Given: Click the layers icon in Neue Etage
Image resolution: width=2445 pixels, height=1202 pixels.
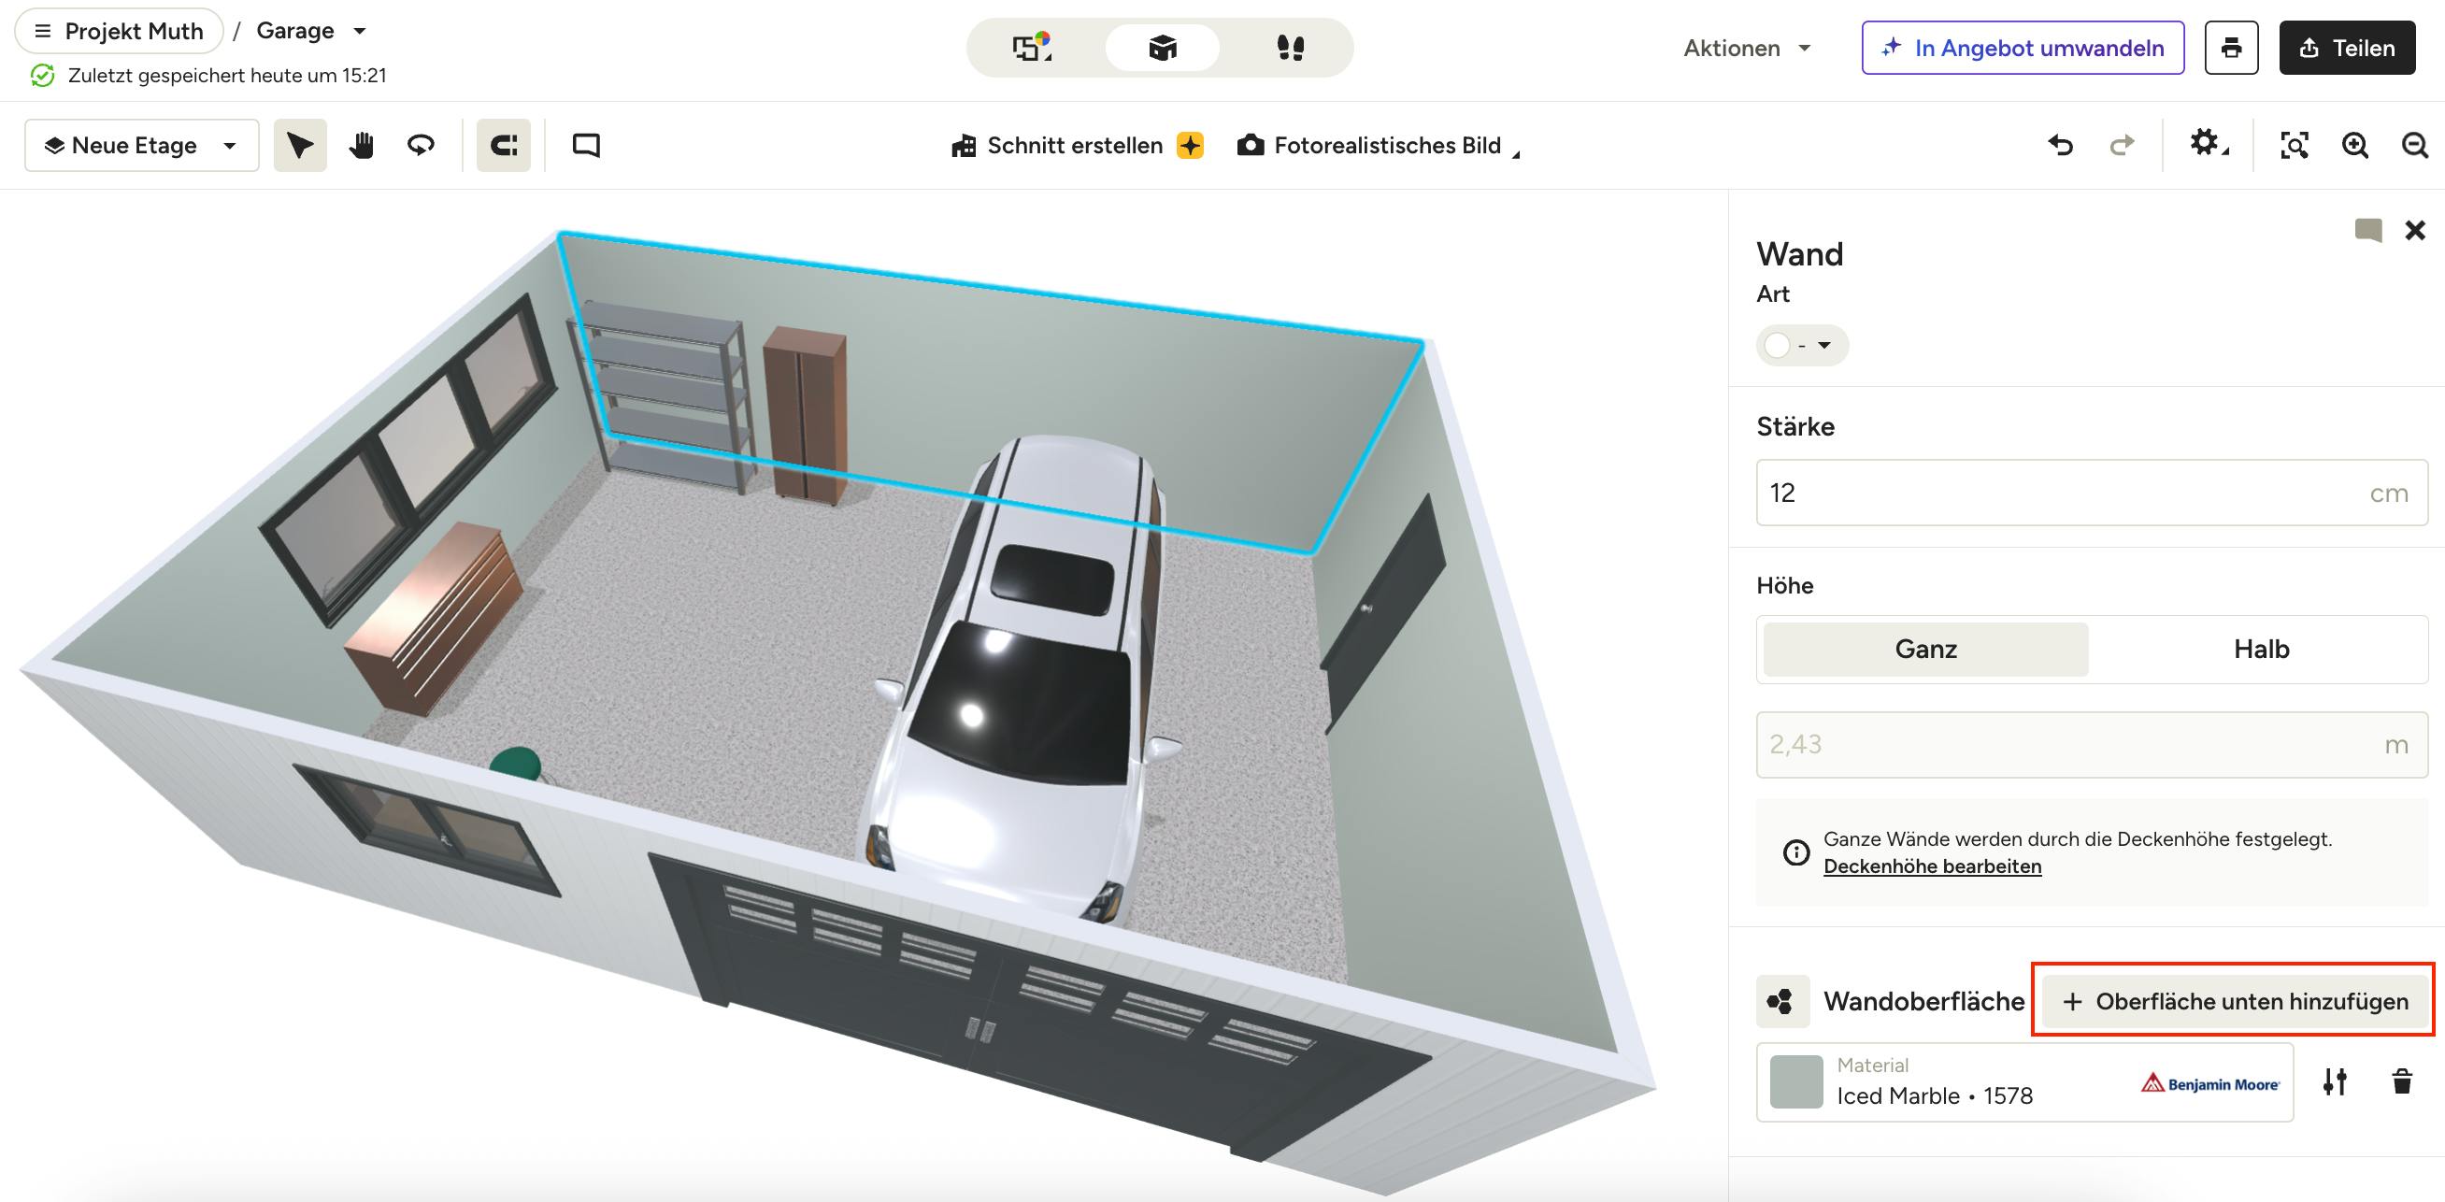Looking at the screenshot, I should tap(54, 145).
